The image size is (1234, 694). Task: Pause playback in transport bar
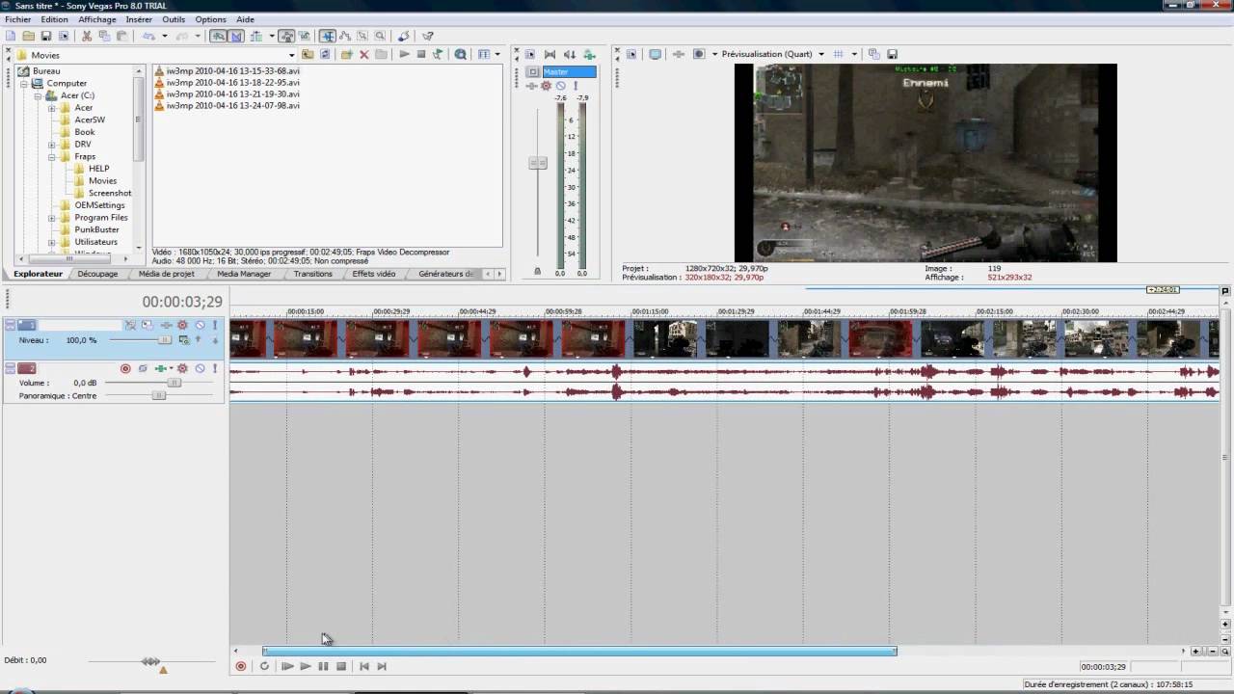point(323,666)
